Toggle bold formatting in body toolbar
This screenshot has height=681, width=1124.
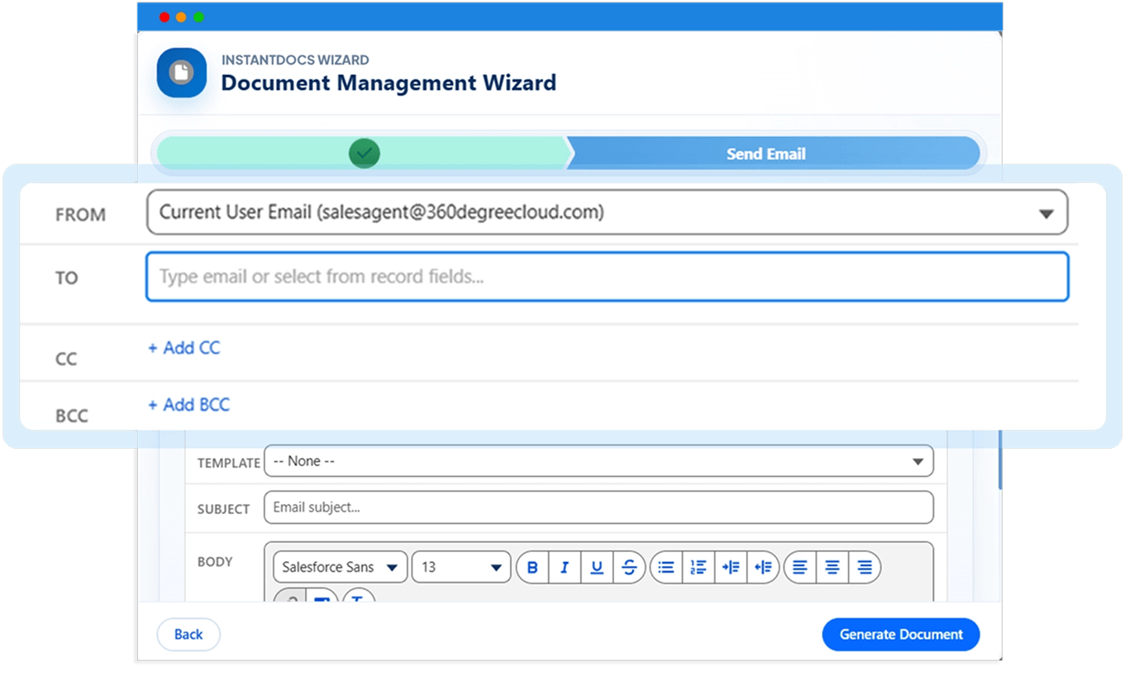532,568
